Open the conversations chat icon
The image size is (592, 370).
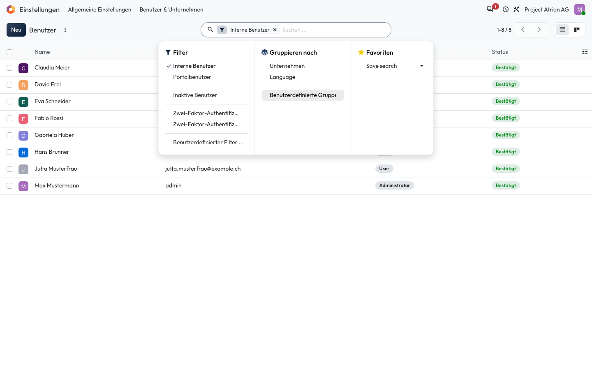point(490,9)
